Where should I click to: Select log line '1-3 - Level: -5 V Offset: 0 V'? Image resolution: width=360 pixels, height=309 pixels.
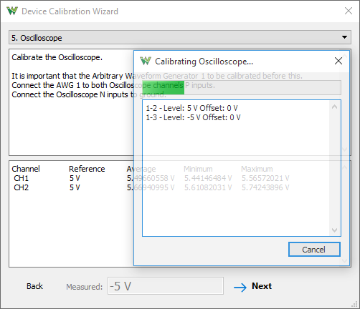[193, 117]
